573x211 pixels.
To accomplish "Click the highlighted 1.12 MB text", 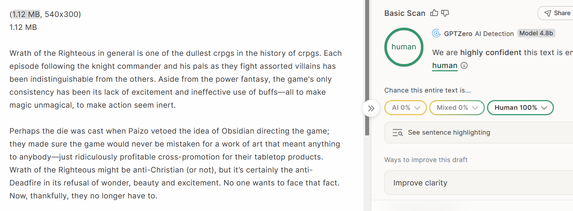I will [x=26, y=14].
